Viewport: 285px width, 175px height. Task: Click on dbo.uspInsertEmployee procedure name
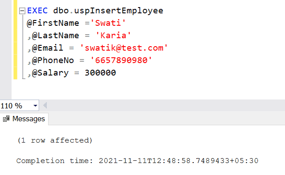tap(108, 11)
